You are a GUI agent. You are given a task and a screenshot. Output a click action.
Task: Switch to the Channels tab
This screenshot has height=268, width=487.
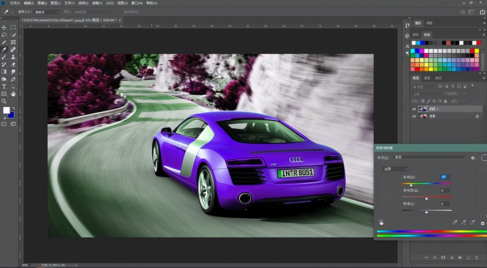427,78
